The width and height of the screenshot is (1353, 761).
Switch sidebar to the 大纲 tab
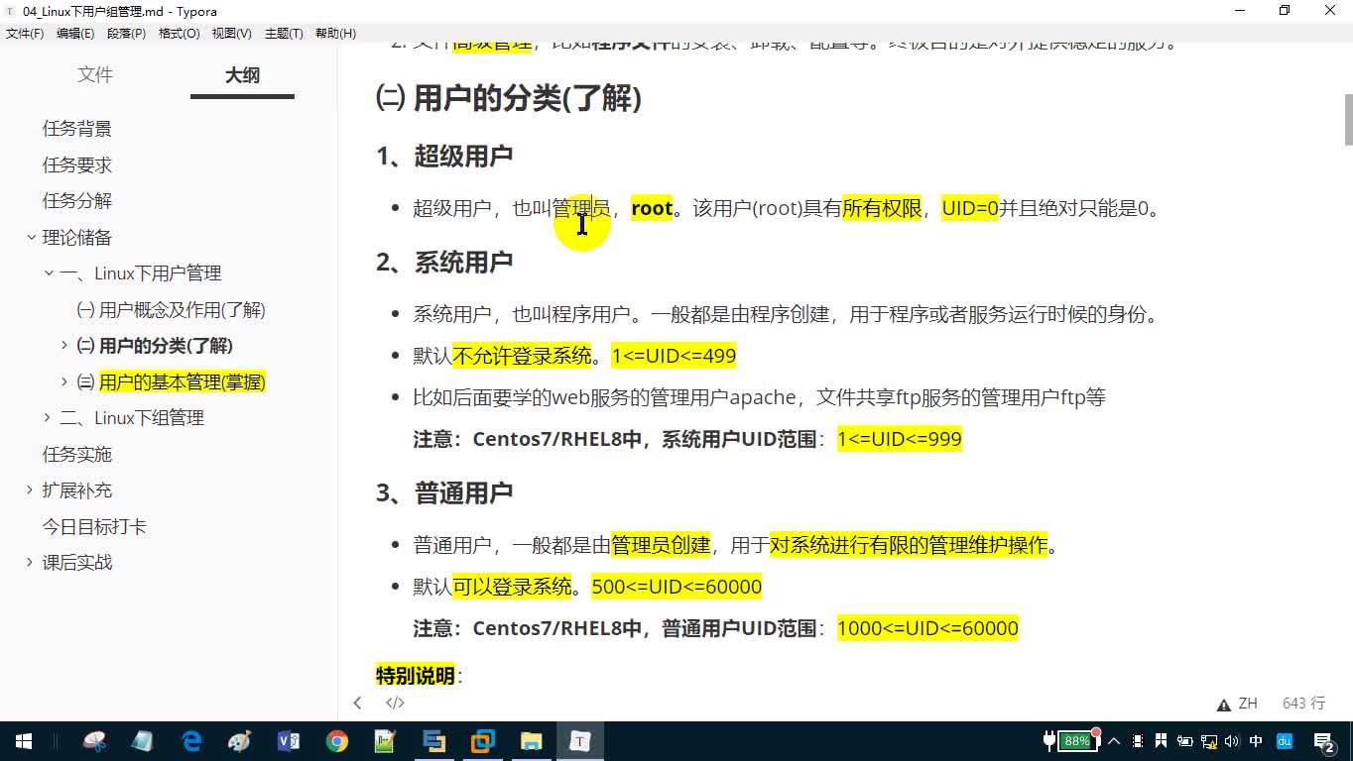pyautogui.click(x=242, y=75)
